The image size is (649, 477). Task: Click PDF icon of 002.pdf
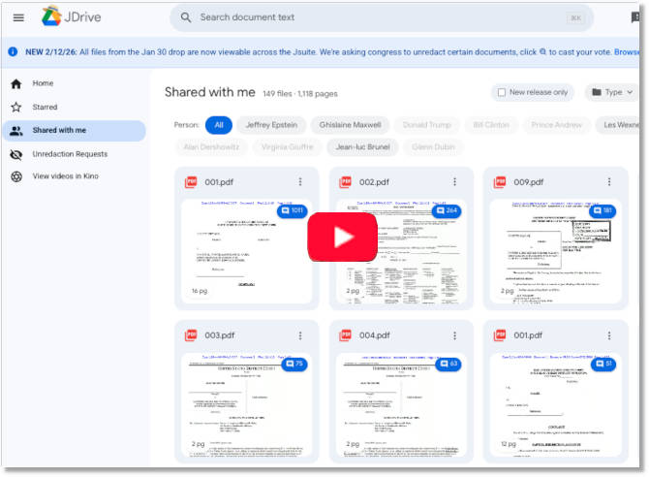click(x=346, y=182)
